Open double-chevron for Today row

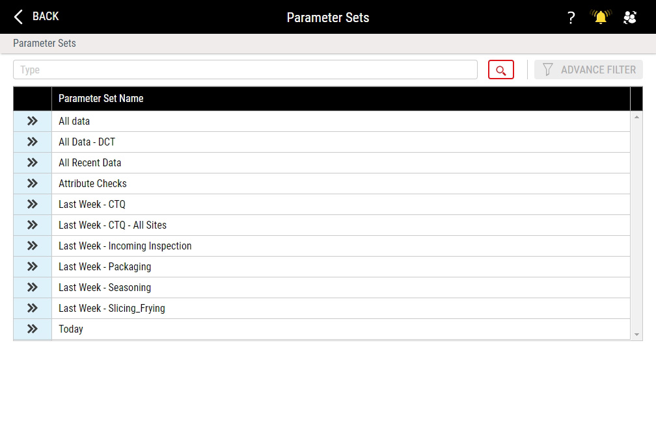point(33,329)
